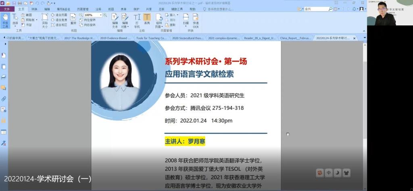Viewport: 413px width, 191px height.
Task: Run Quick OCR (快速OCR)
Action: (196, 20)
